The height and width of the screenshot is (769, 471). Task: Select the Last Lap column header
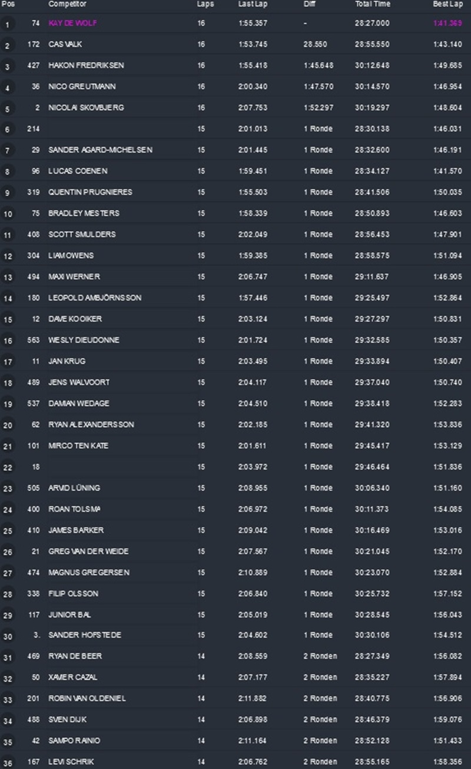[x=250, y=4]
